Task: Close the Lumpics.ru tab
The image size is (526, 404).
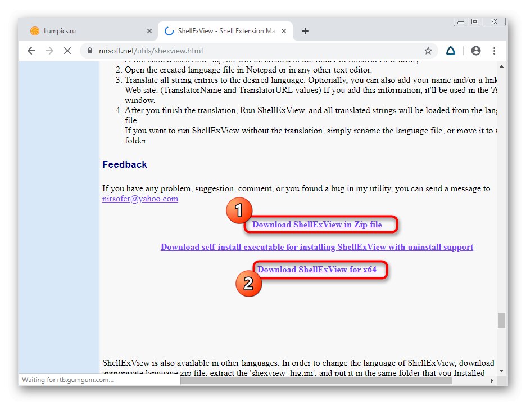Action: (149, 31)
